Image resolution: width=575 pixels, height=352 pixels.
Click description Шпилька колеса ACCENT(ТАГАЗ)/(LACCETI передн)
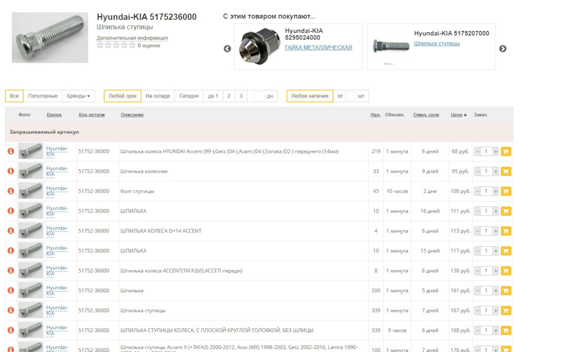click(x=181, y=271)
